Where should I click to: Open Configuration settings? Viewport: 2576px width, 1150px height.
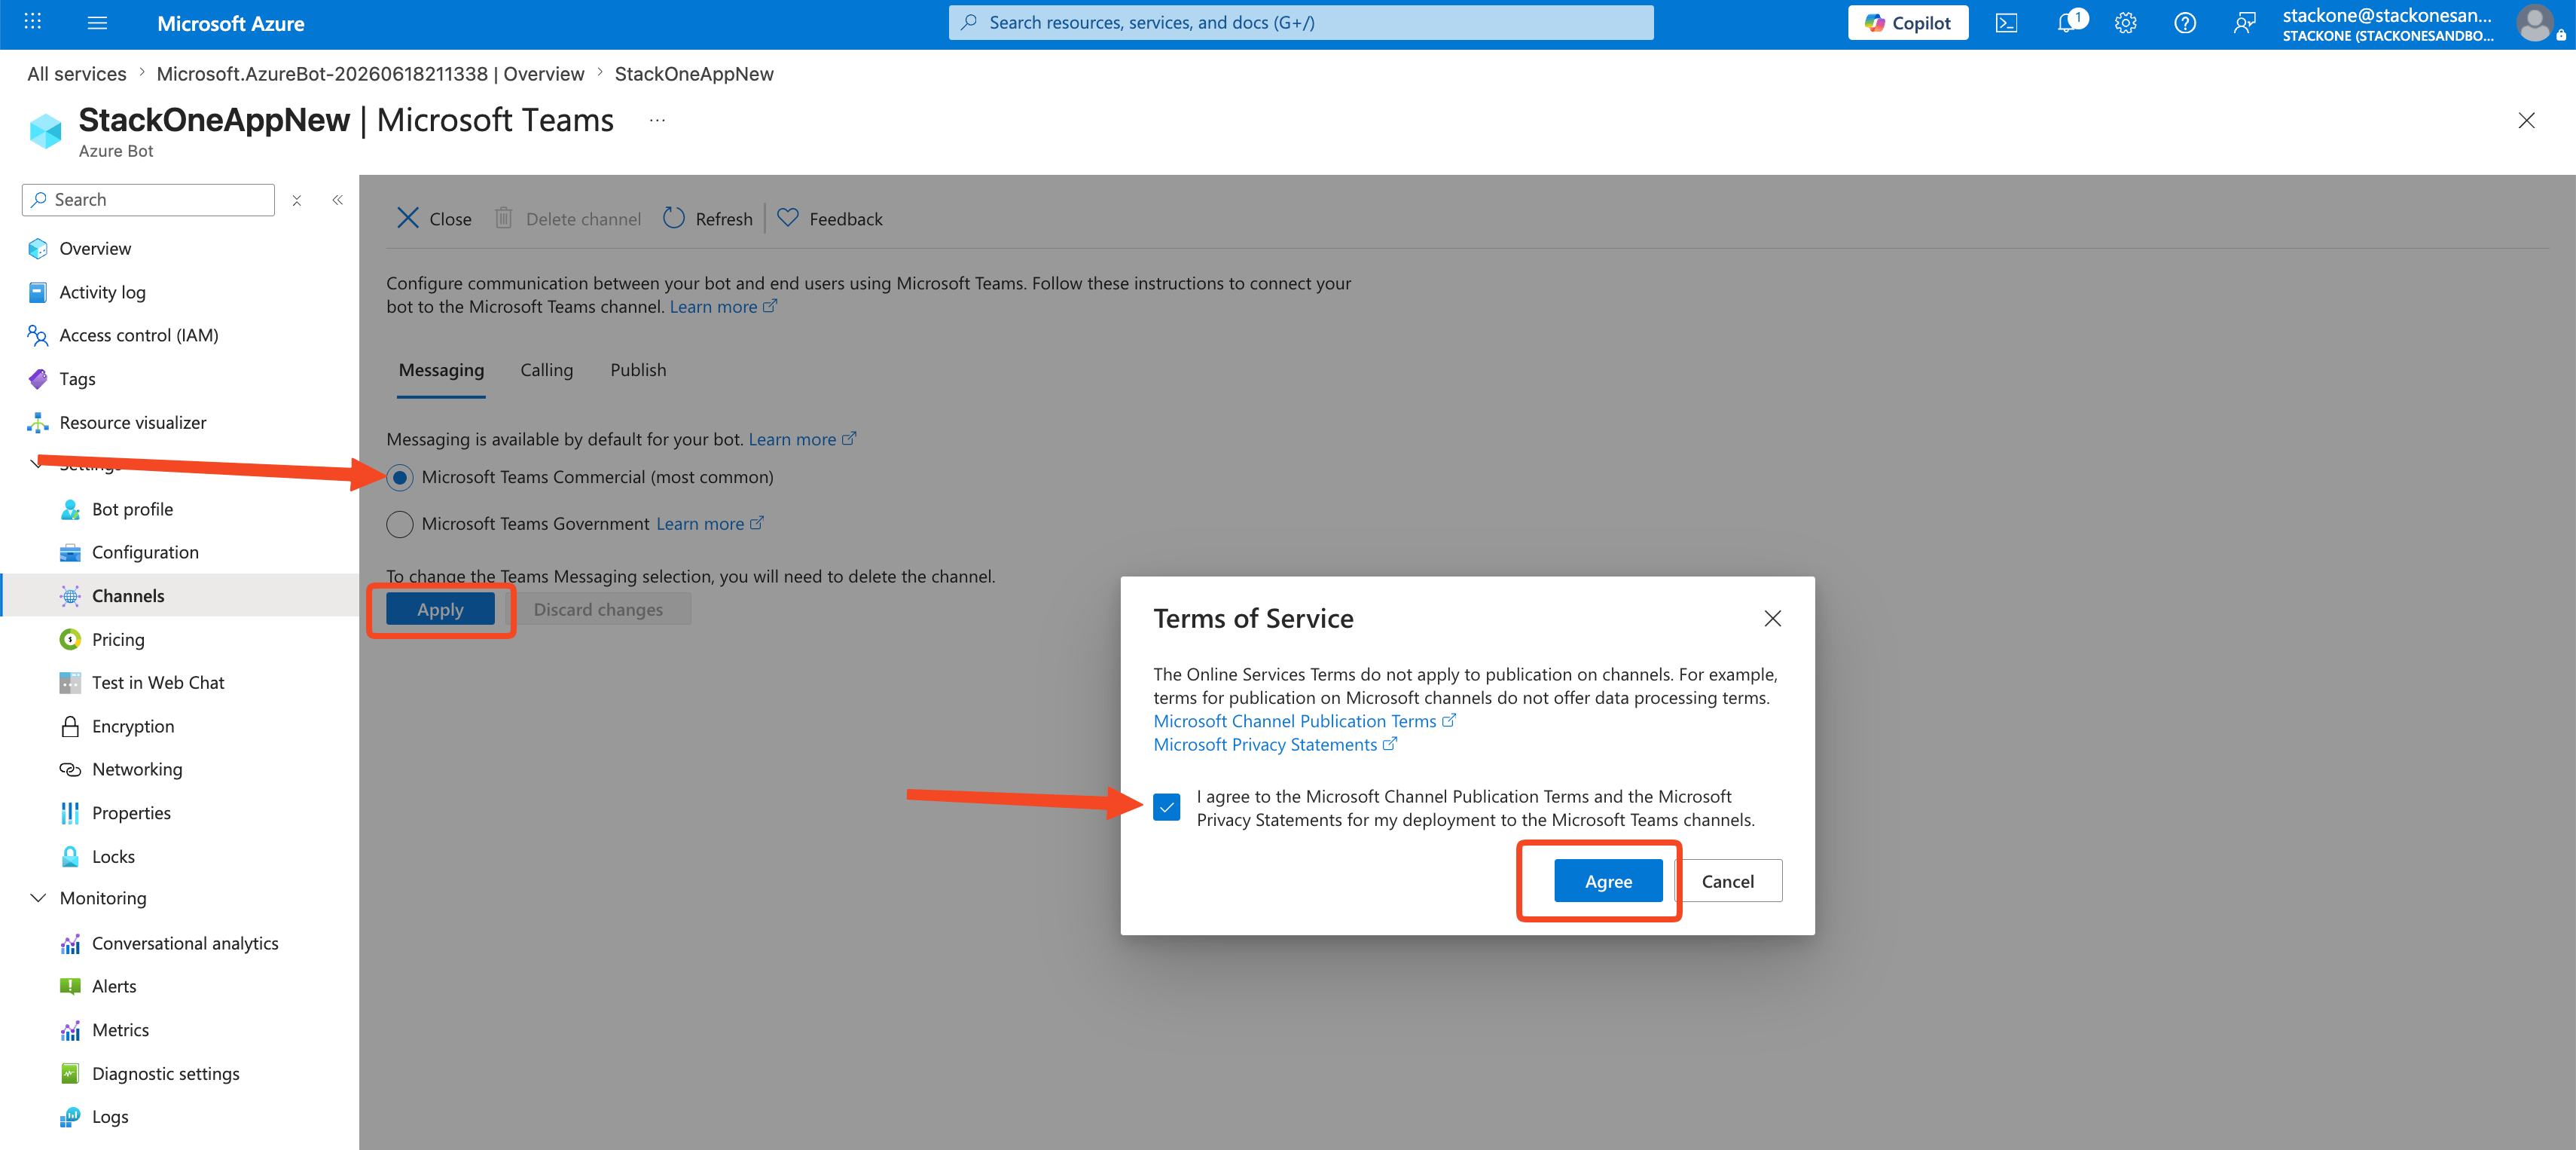[145, 552]
